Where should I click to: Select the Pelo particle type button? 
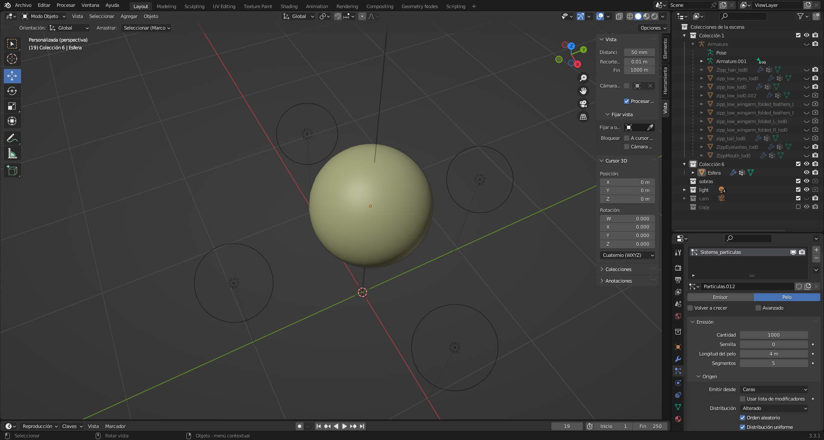coord(787,297)
